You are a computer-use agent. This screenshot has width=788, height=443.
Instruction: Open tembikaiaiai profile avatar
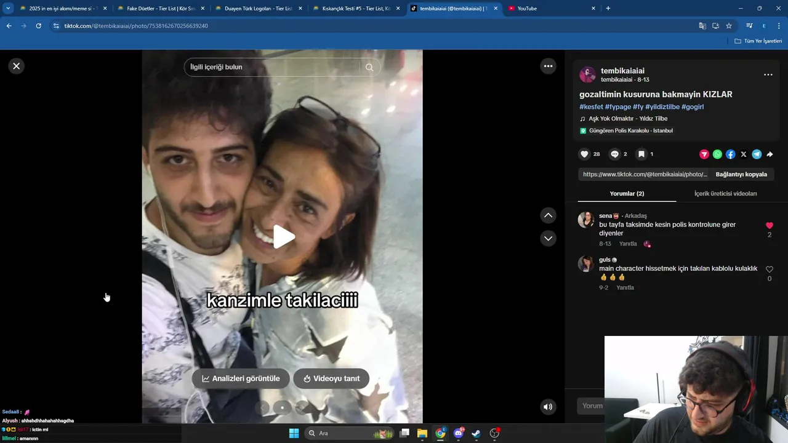click(588, 74)
